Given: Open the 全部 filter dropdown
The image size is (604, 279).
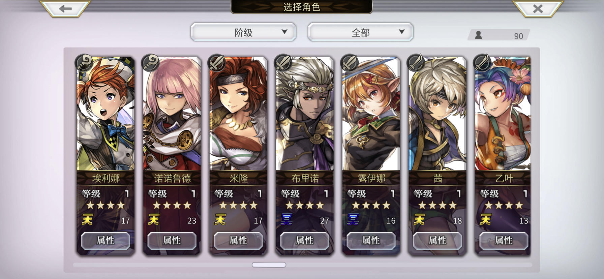Looking at the screenshot, I should pos(360,32).
